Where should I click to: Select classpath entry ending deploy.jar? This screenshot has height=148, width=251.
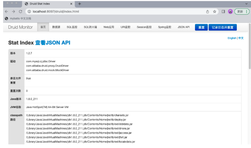(76, 120)
